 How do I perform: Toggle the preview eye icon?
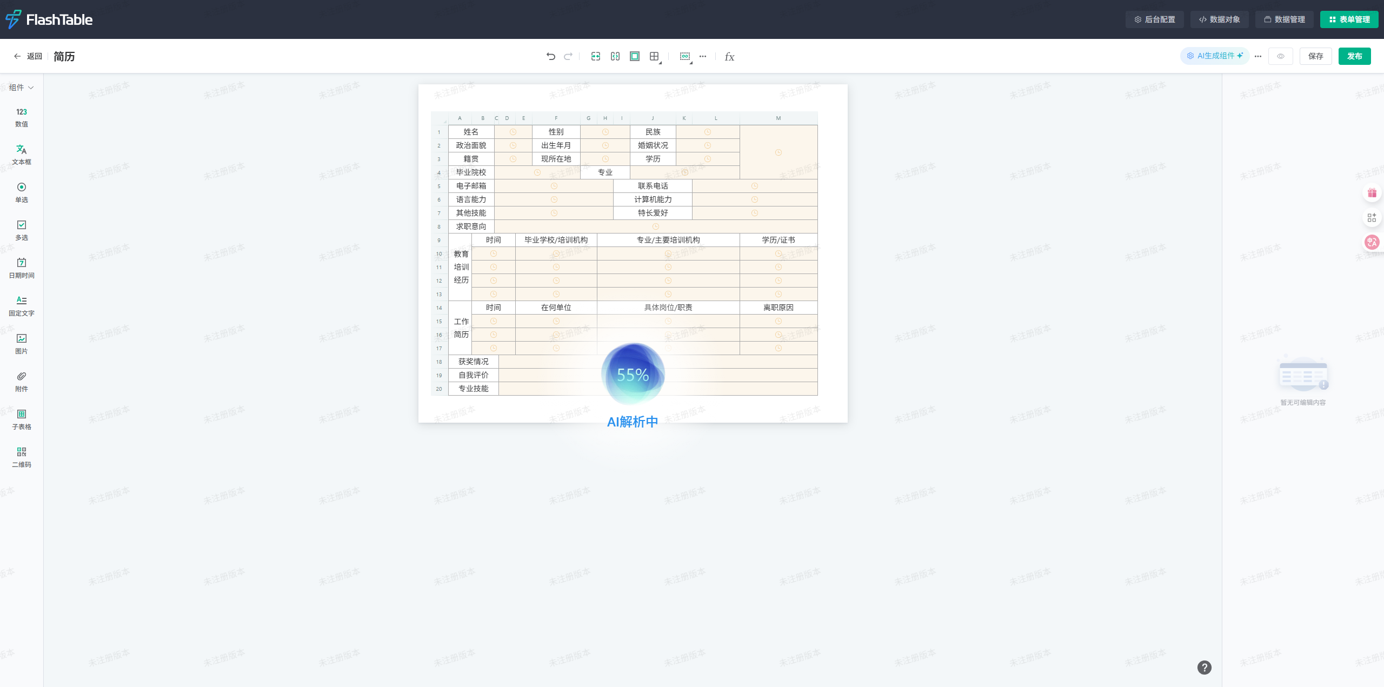tap(1280, 56)
